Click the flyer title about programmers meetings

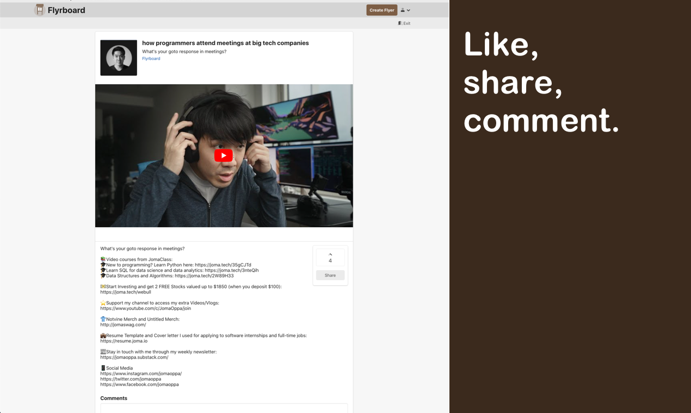(225, 43)
